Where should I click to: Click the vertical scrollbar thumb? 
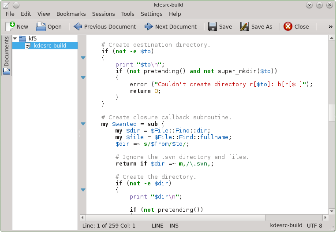332,113
